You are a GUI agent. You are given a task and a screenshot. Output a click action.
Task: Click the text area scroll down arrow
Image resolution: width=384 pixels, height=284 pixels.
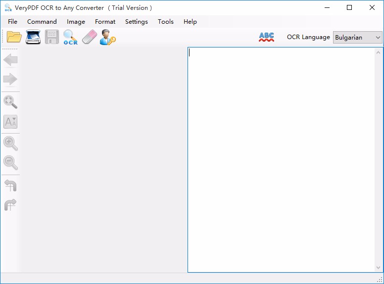tap(378, 267)
